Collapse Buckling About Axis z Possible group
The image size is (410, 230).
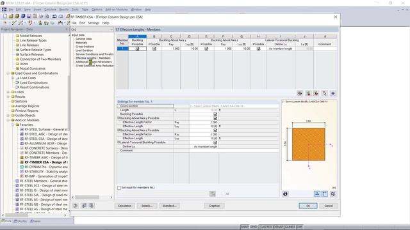(119, 130)
